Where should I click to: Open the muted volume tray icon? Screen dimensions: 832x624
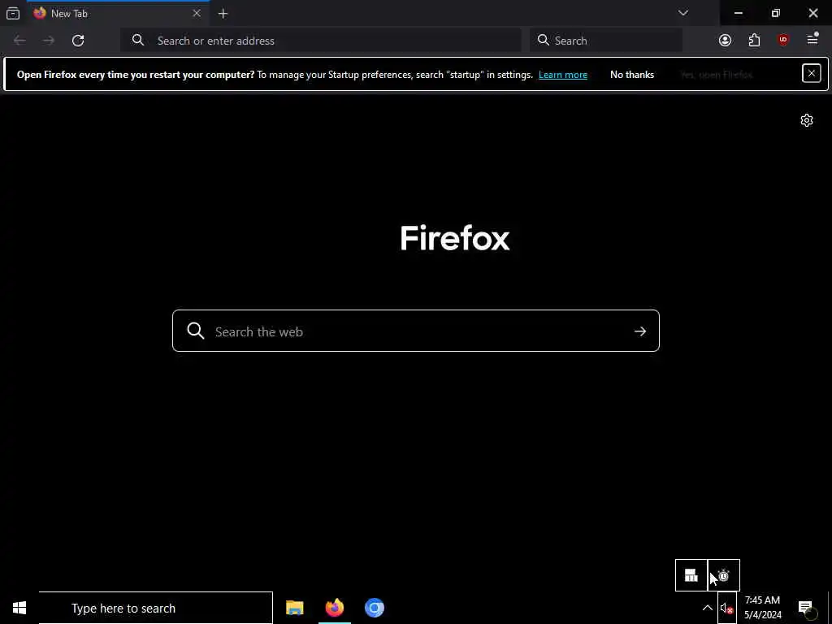(x=726, y=608)
